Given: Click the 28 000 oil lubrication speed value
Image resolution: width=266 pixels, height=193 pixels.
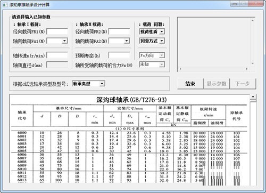Looking at the screenshot, I should (217, 133).
